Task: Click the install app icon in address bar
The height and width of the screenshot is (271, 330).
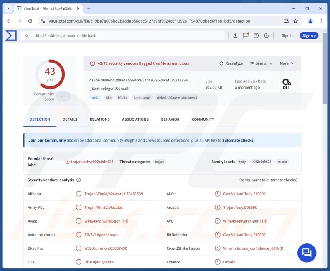Action: (286, 21)
